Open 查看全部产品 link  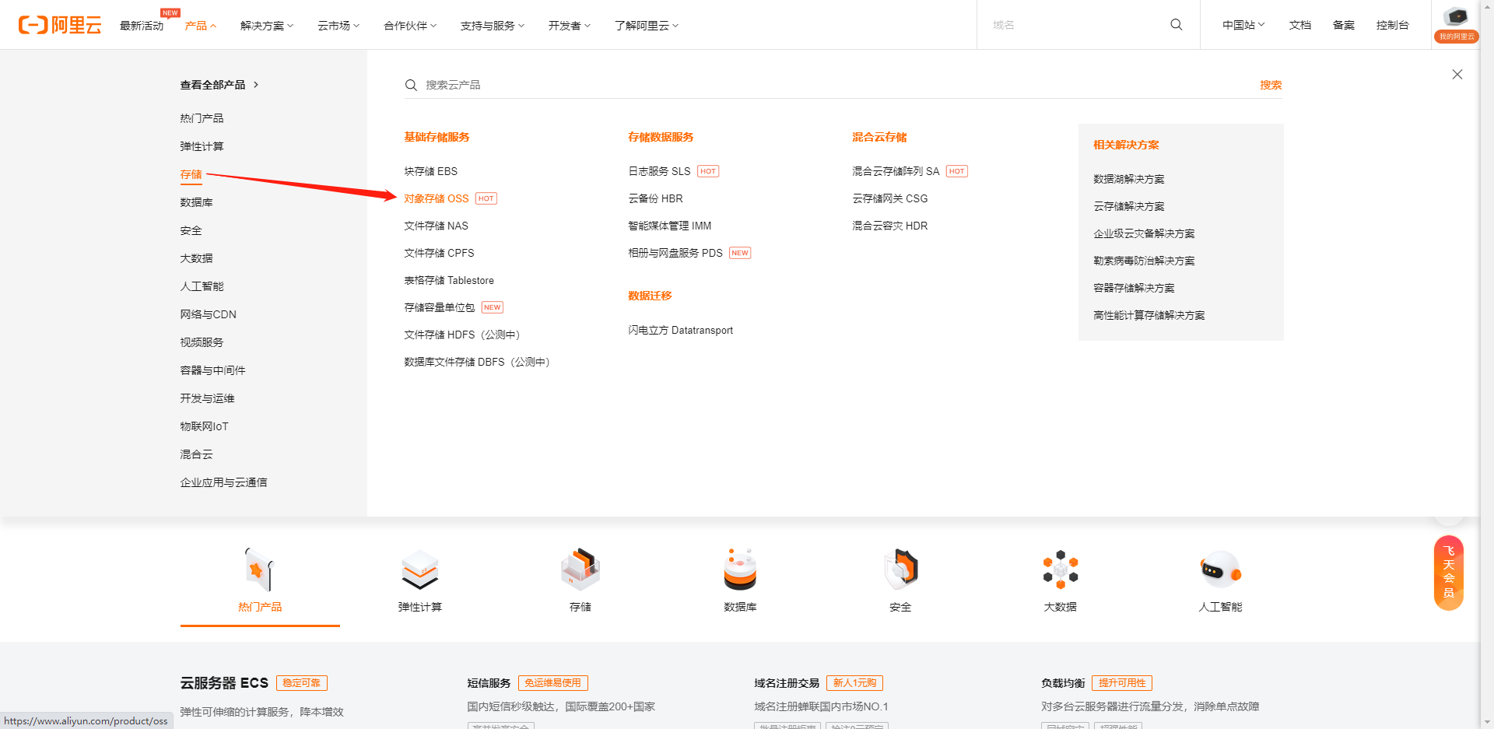pos(219,85)
